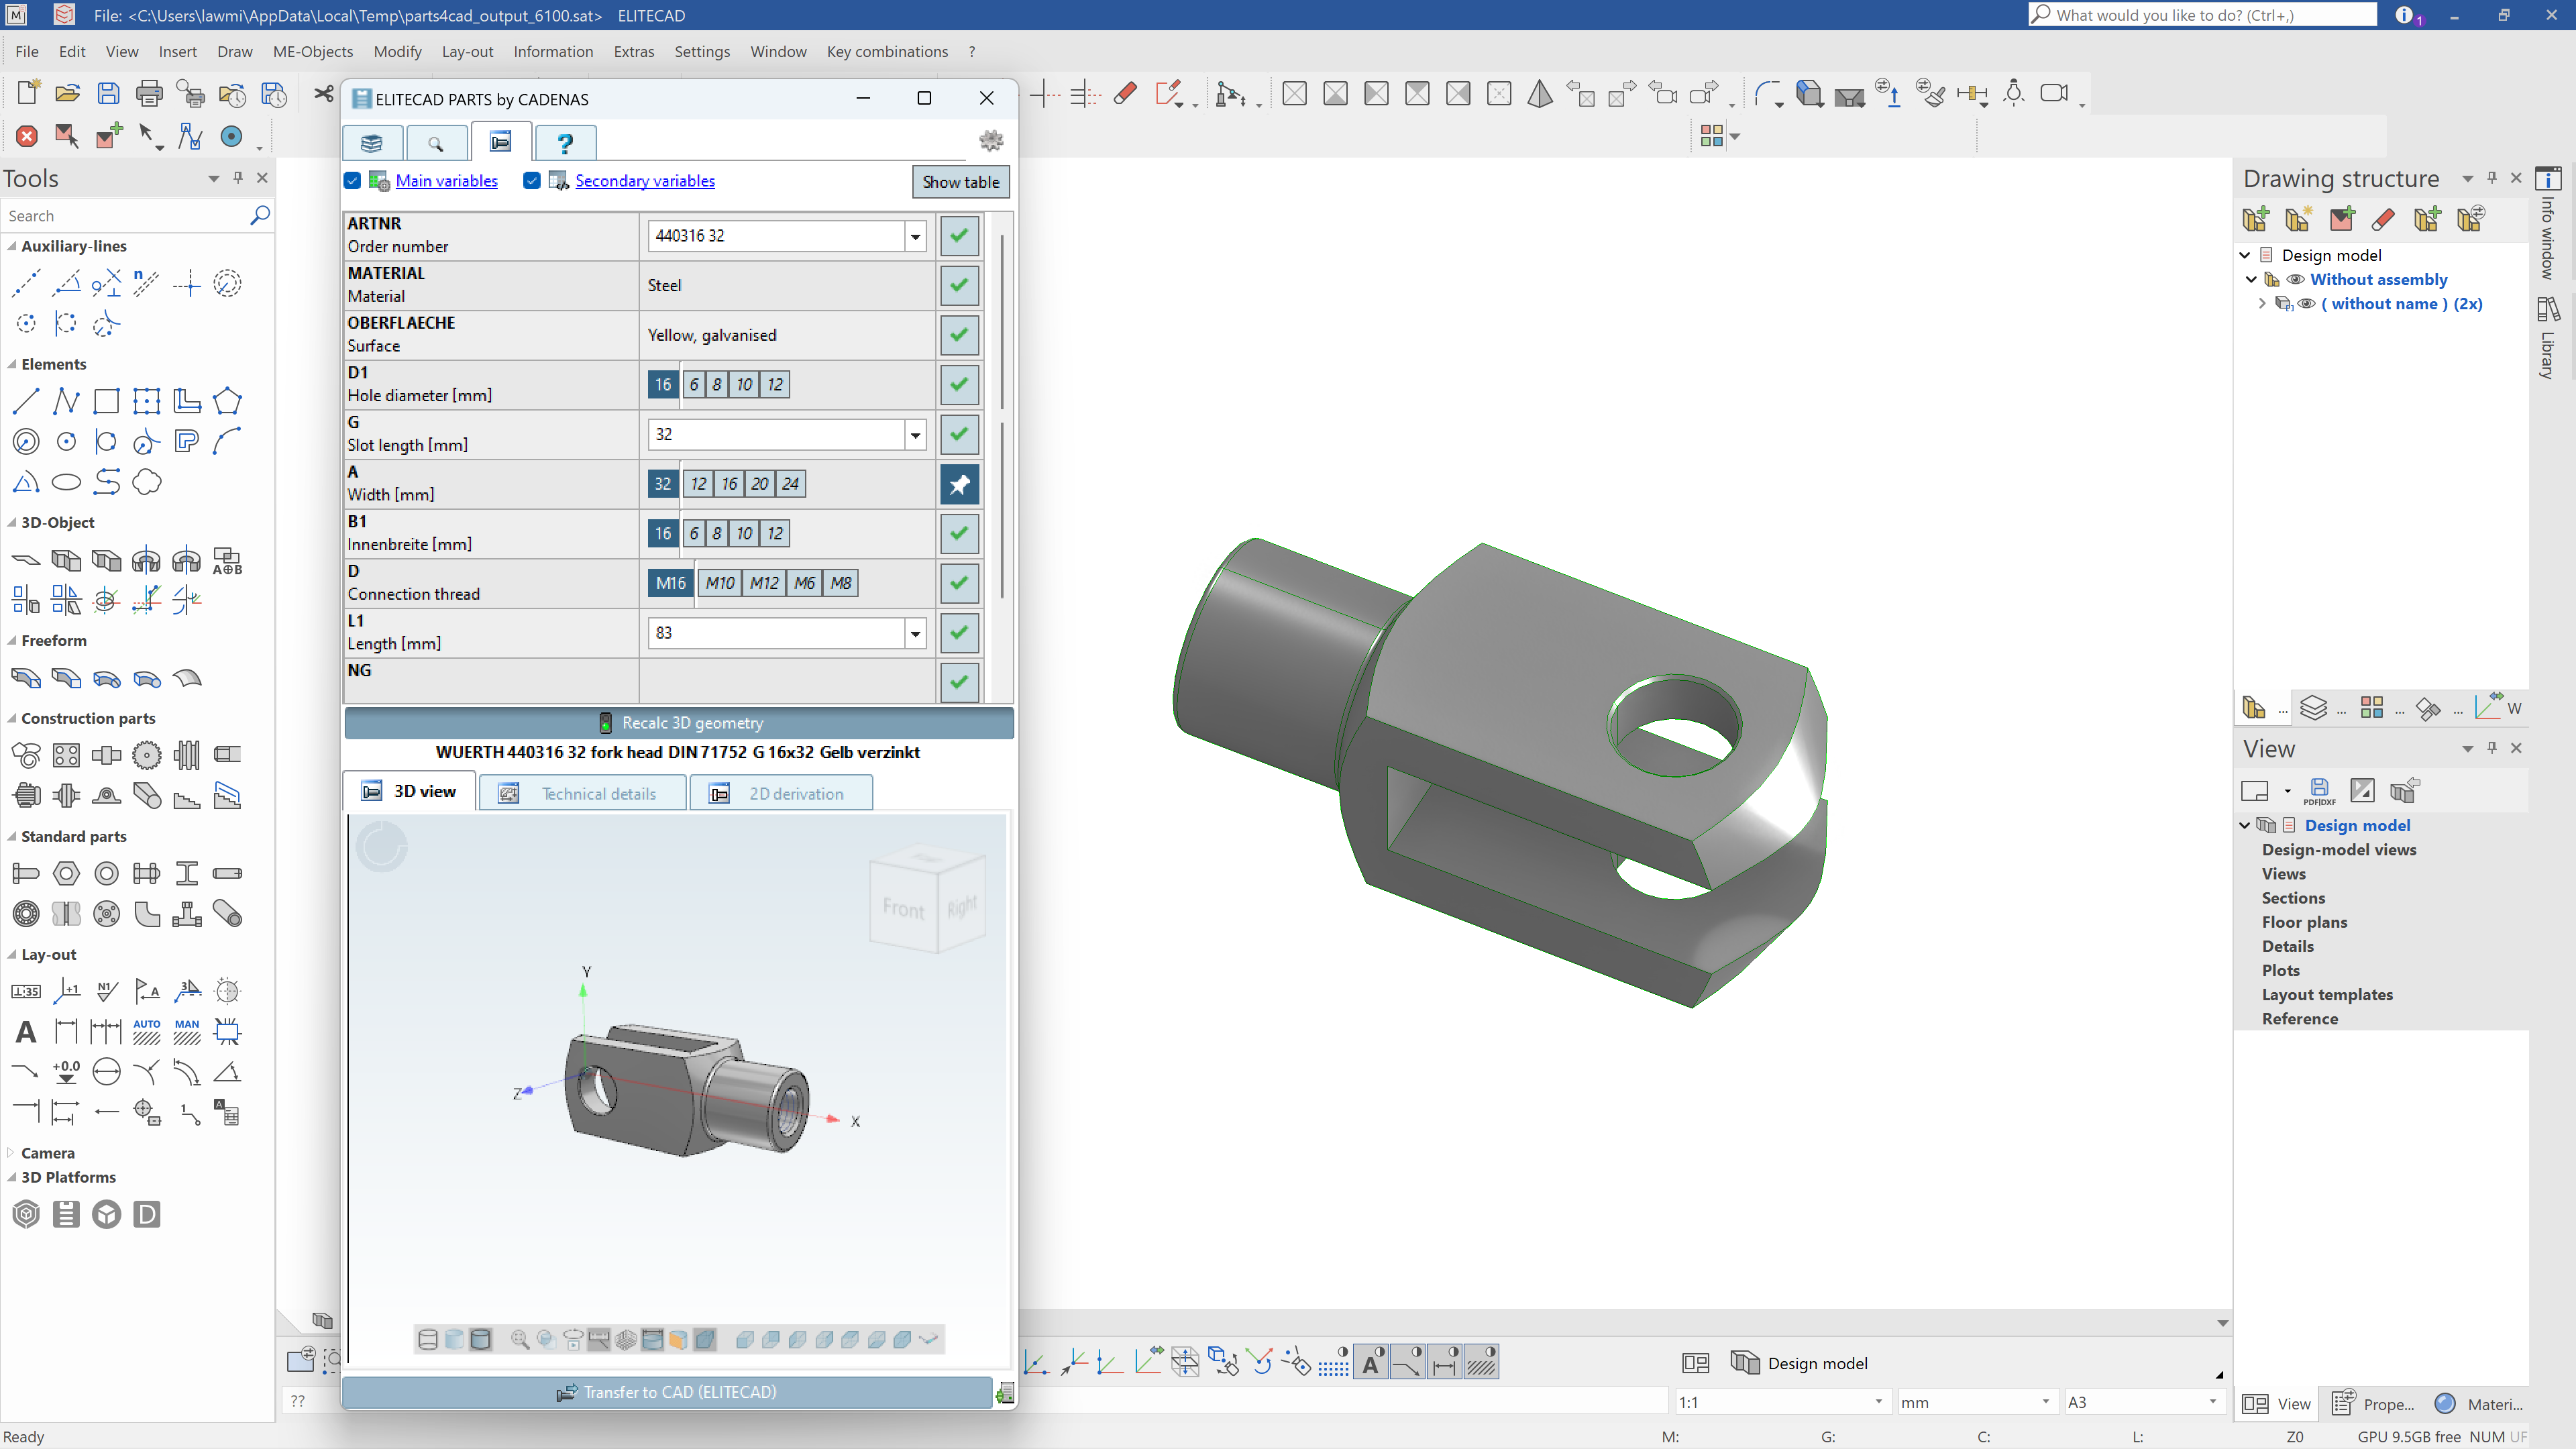Click the Show table button
Viewport: 2576px width, 1449px height.
pos(960,182)
